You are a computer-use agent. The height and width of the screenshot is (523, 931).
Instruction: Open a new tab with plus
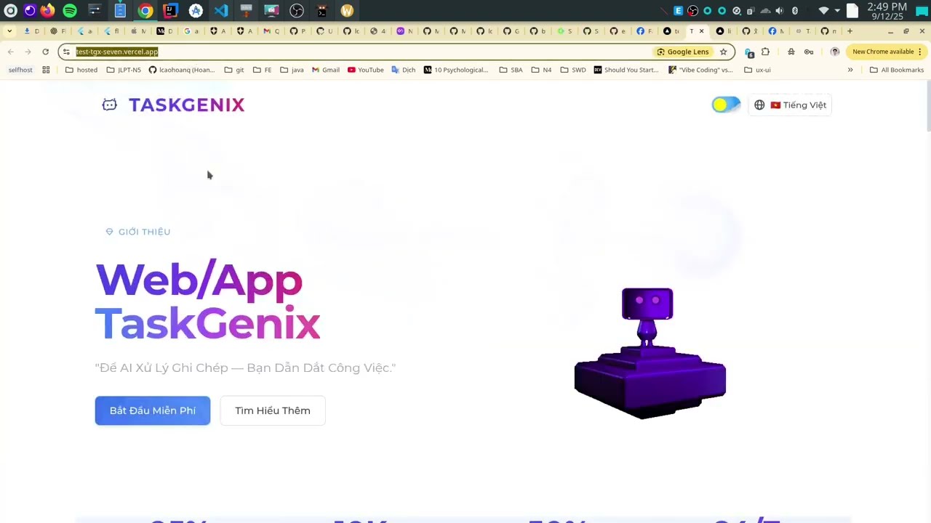pos(850,31)
